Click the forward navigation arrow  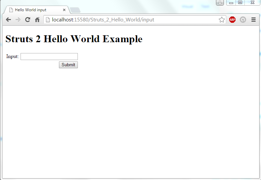coord(18,20)
